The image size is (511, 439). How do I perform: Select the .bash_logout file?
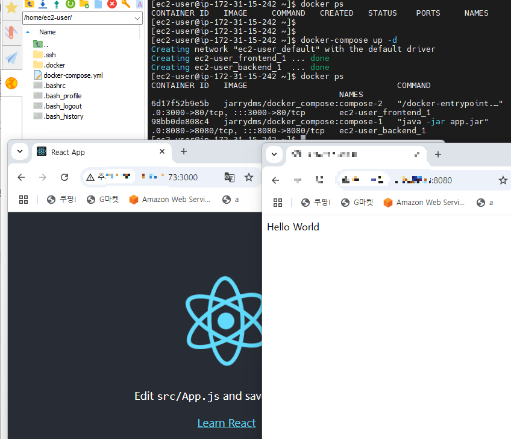[x=57, y=106]
